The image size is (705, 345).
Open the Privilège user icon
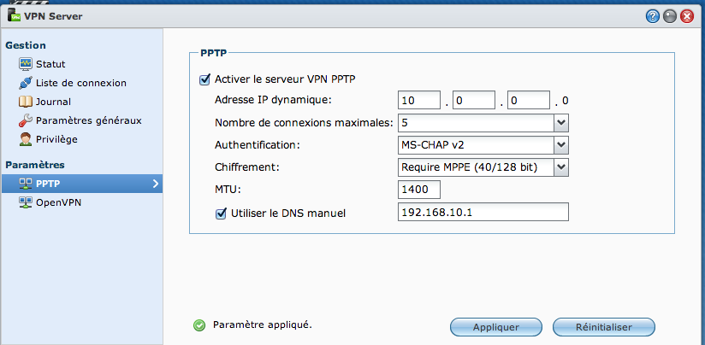click(25, 139)
